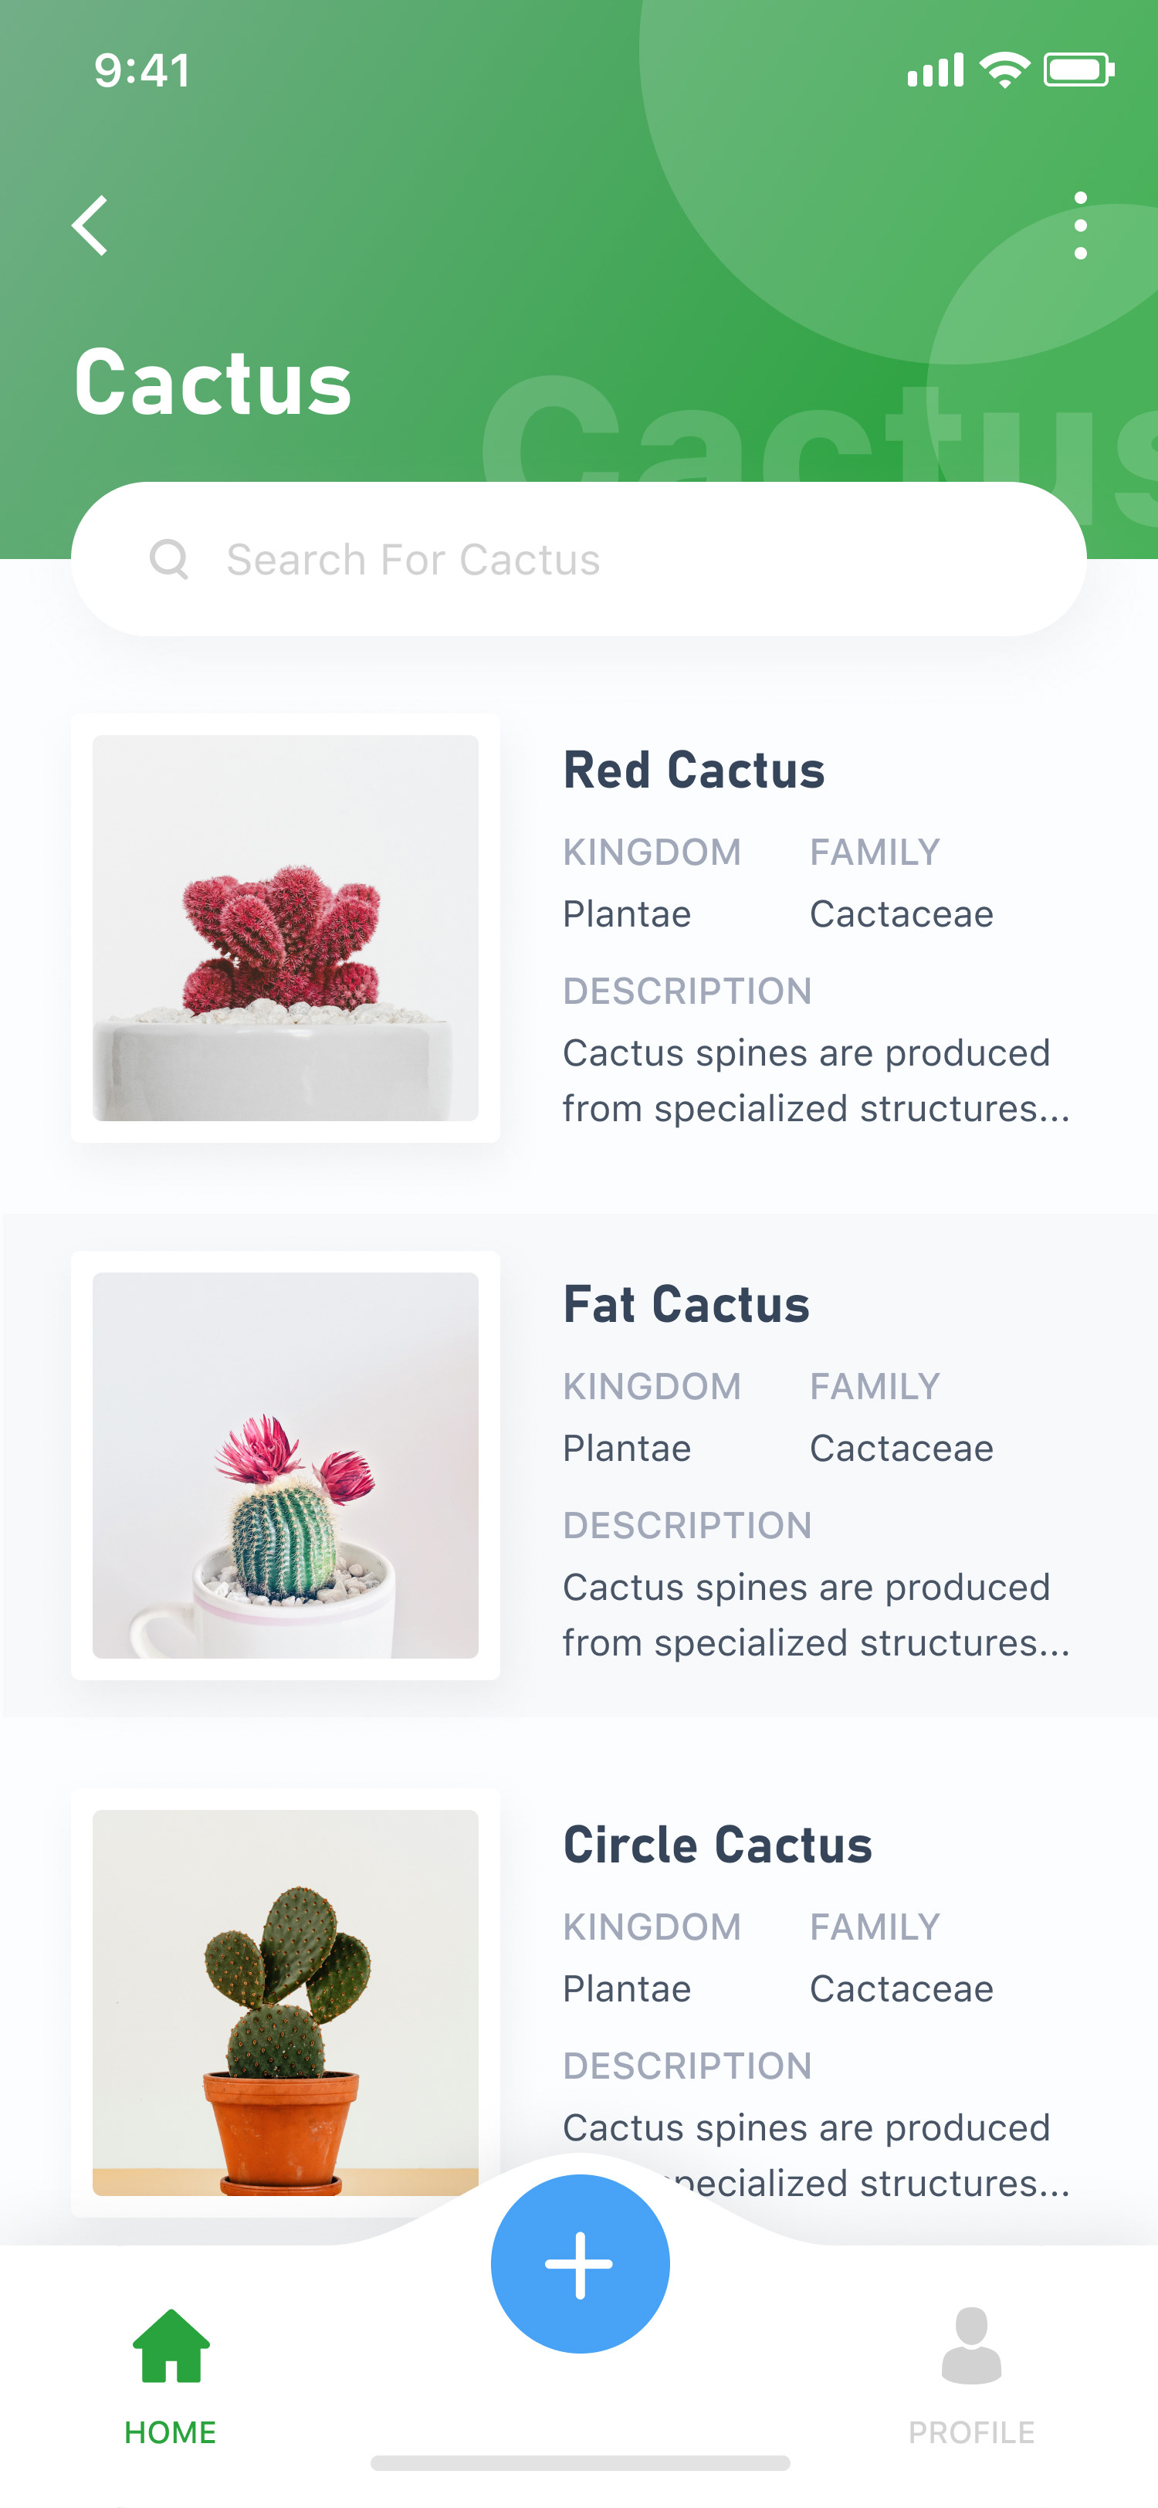This screenshot has height=2508, width=1158.
Task: Open the Circle Cactus photo thumbnail
Action: 285,2003
